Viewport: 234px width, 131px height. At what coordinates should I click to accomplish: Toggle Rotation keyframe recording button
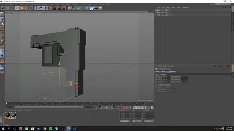141,107
